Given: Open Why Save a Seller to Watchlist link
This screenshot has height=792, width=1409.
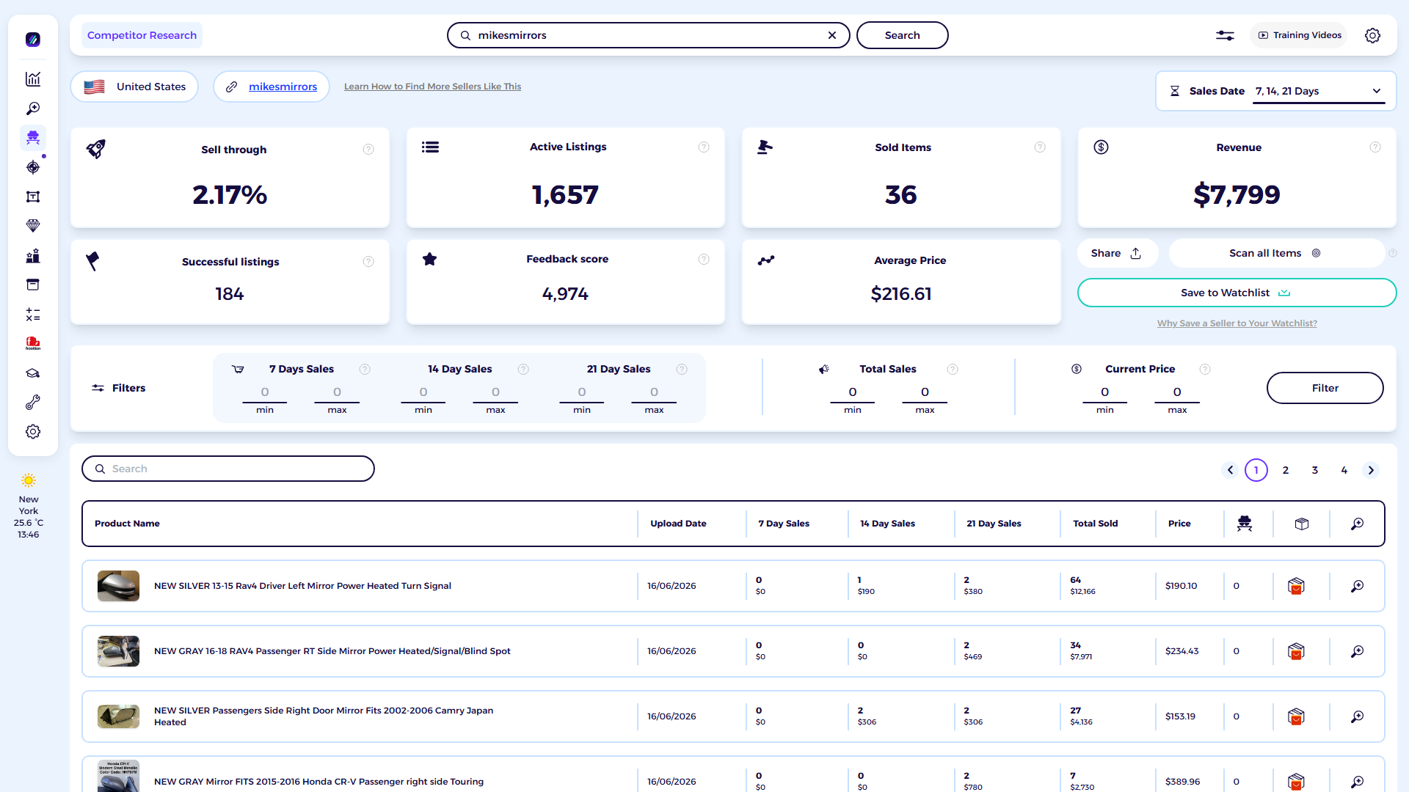Looking at the screenshot, I should [x=1237, y=323].
